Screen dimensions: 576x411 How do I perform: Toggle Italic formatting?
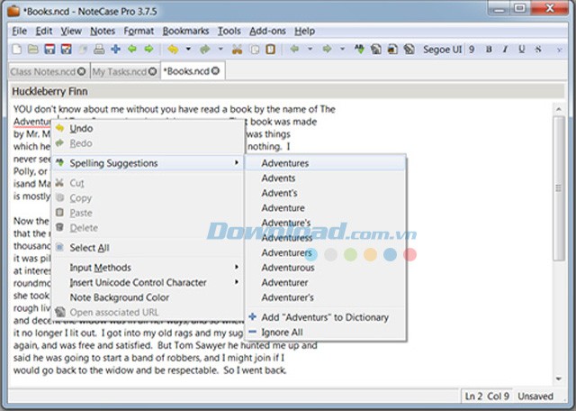(505, 50)
